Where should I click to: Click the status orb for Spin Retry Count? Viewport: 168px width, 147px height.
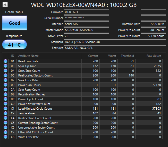click(5, 89)
